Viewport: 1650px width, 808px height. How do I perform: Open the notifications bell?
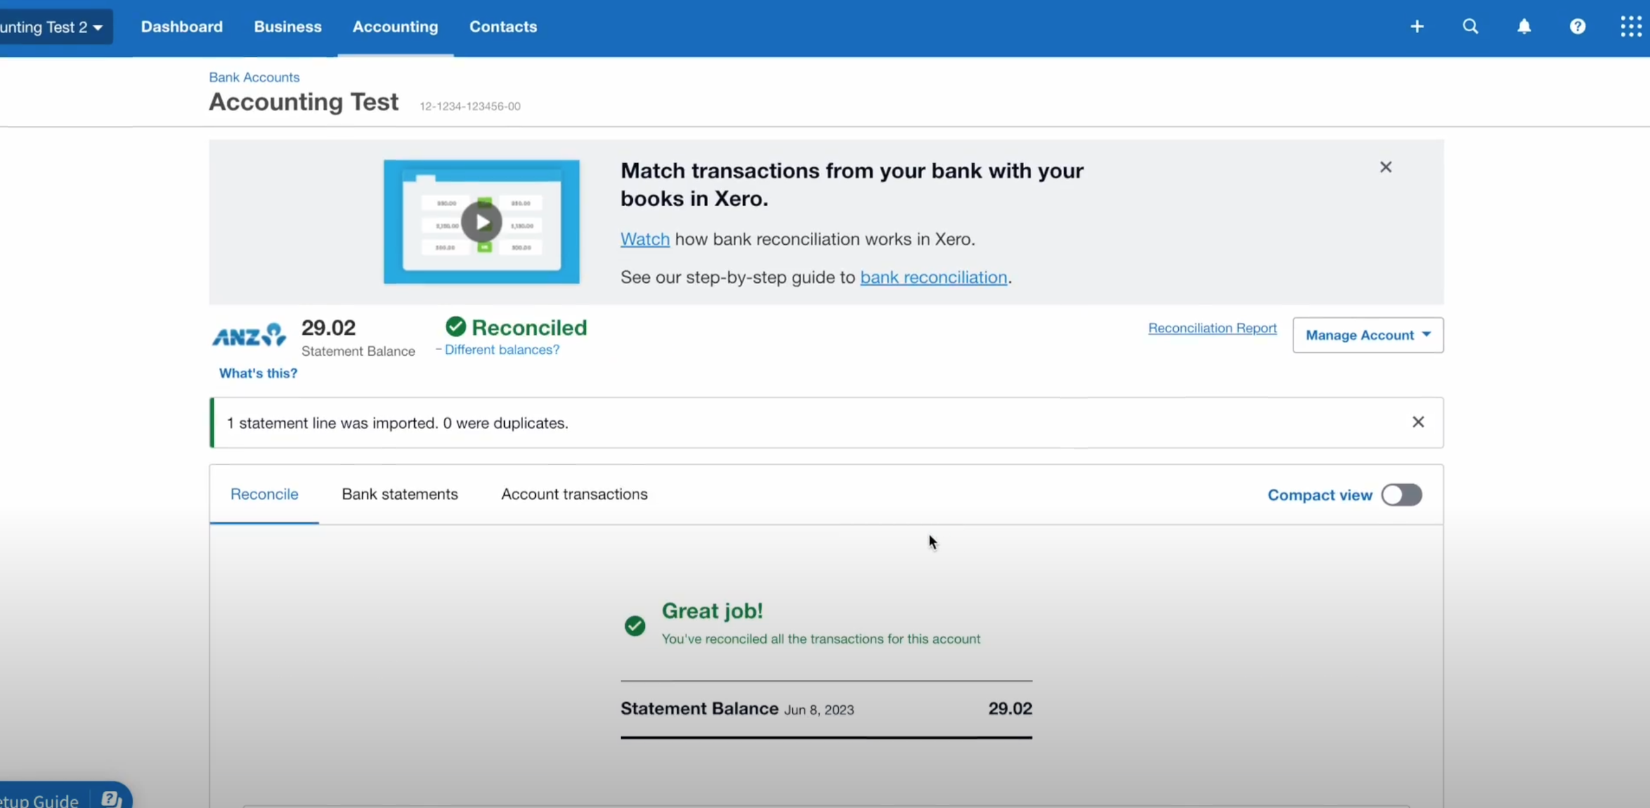1524,26
